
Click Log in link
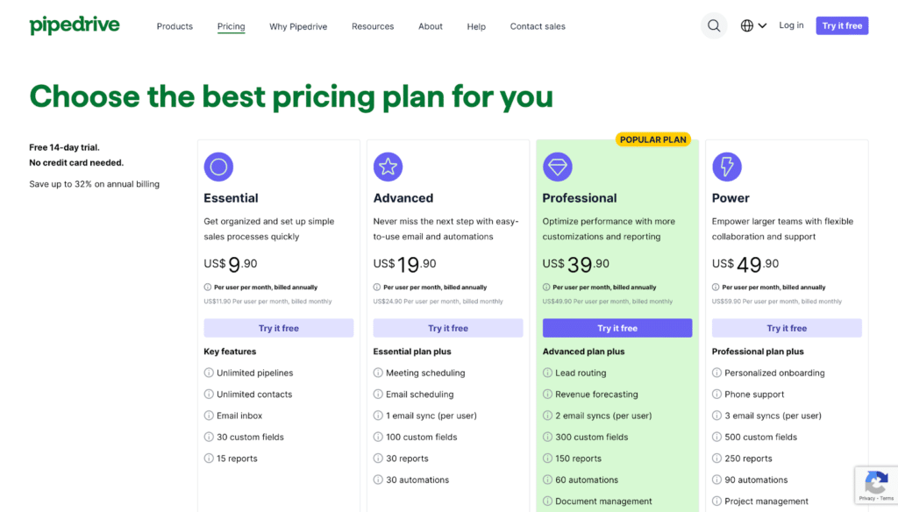[791, 25]
